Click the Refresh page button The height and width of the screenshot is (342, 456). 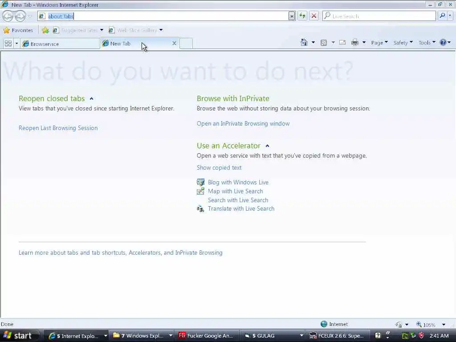(302, 16)
